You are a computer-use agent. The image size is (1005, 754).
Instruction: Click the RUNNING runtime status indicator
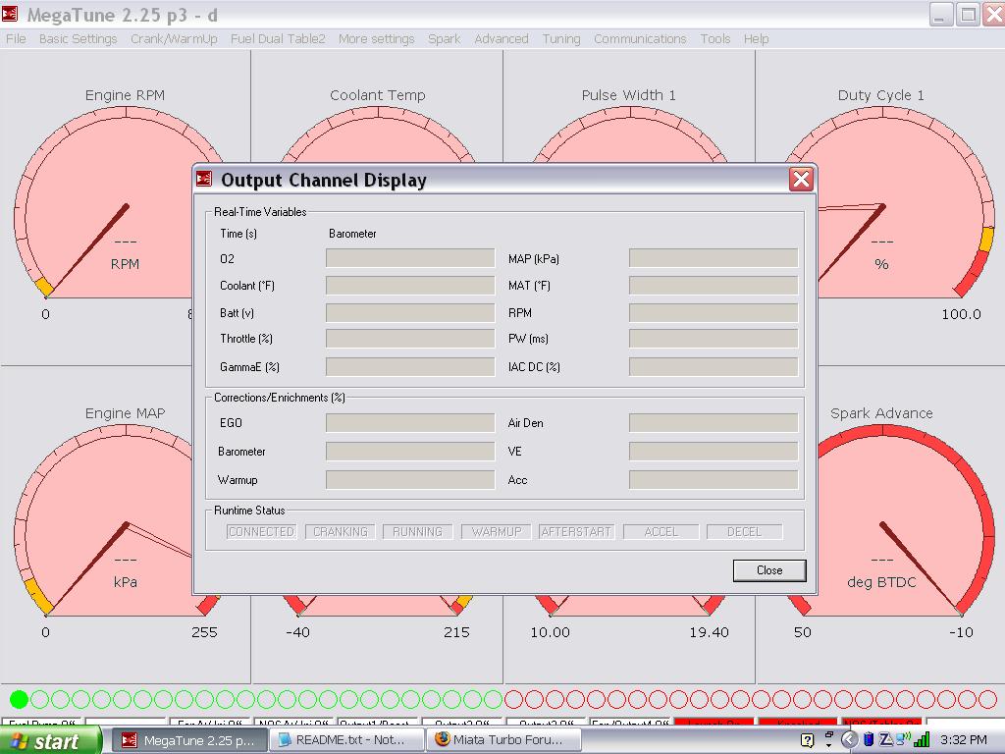[417, 531]
